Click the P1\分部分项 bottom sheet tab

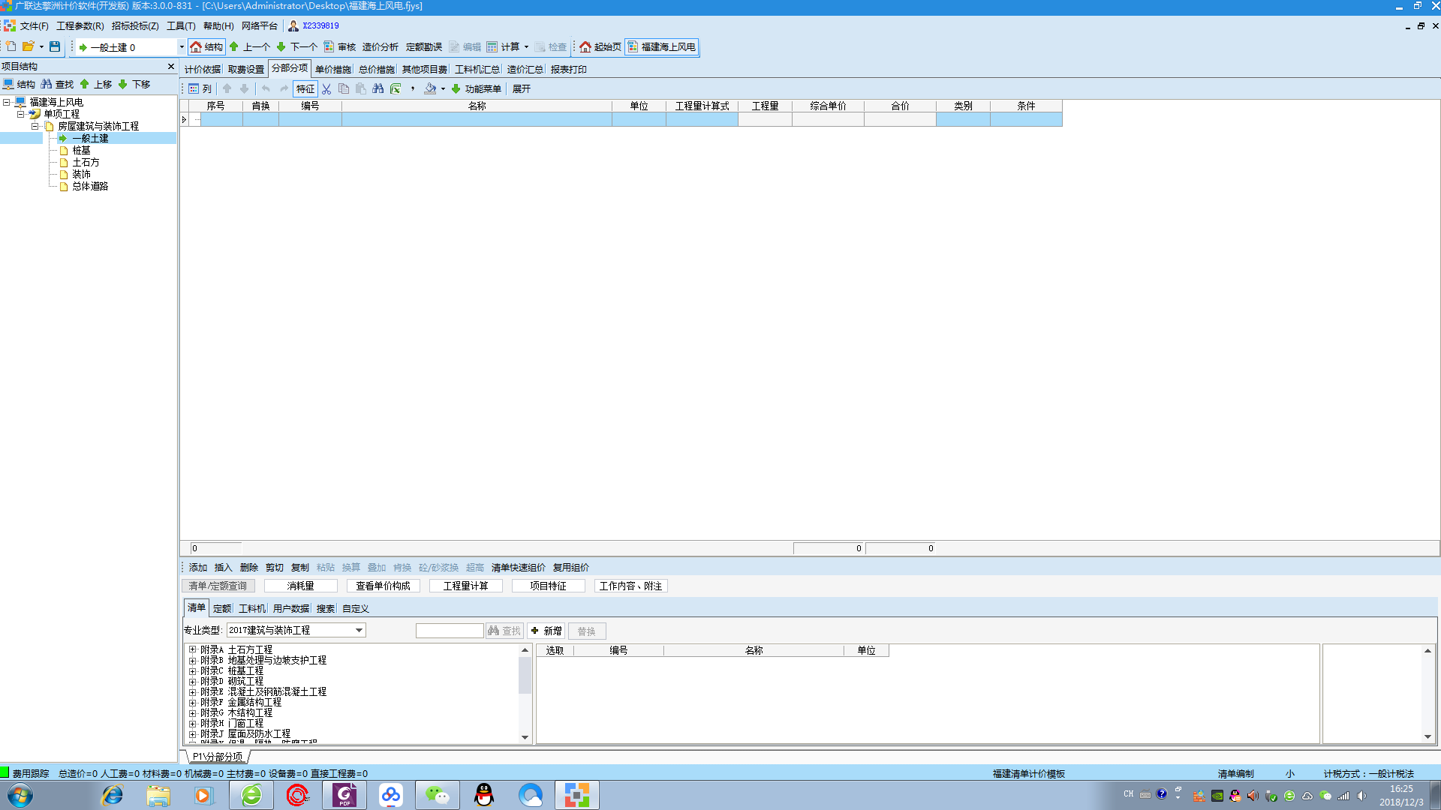pos(218,757)
